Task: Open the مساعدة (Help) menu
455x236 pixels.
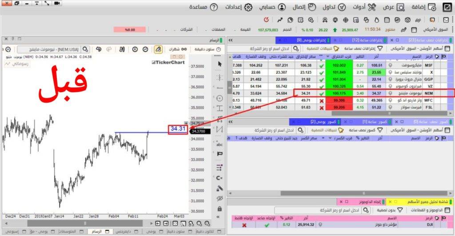Action: coord(204,7)
